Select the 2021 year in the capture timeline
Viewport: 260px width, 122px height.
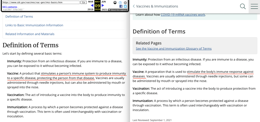click(104, 9)
